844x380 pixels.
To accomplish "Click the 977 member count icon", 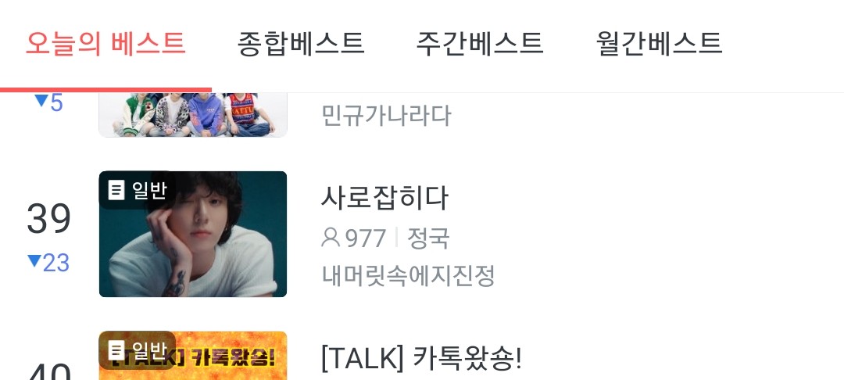I will click(331, 238).
